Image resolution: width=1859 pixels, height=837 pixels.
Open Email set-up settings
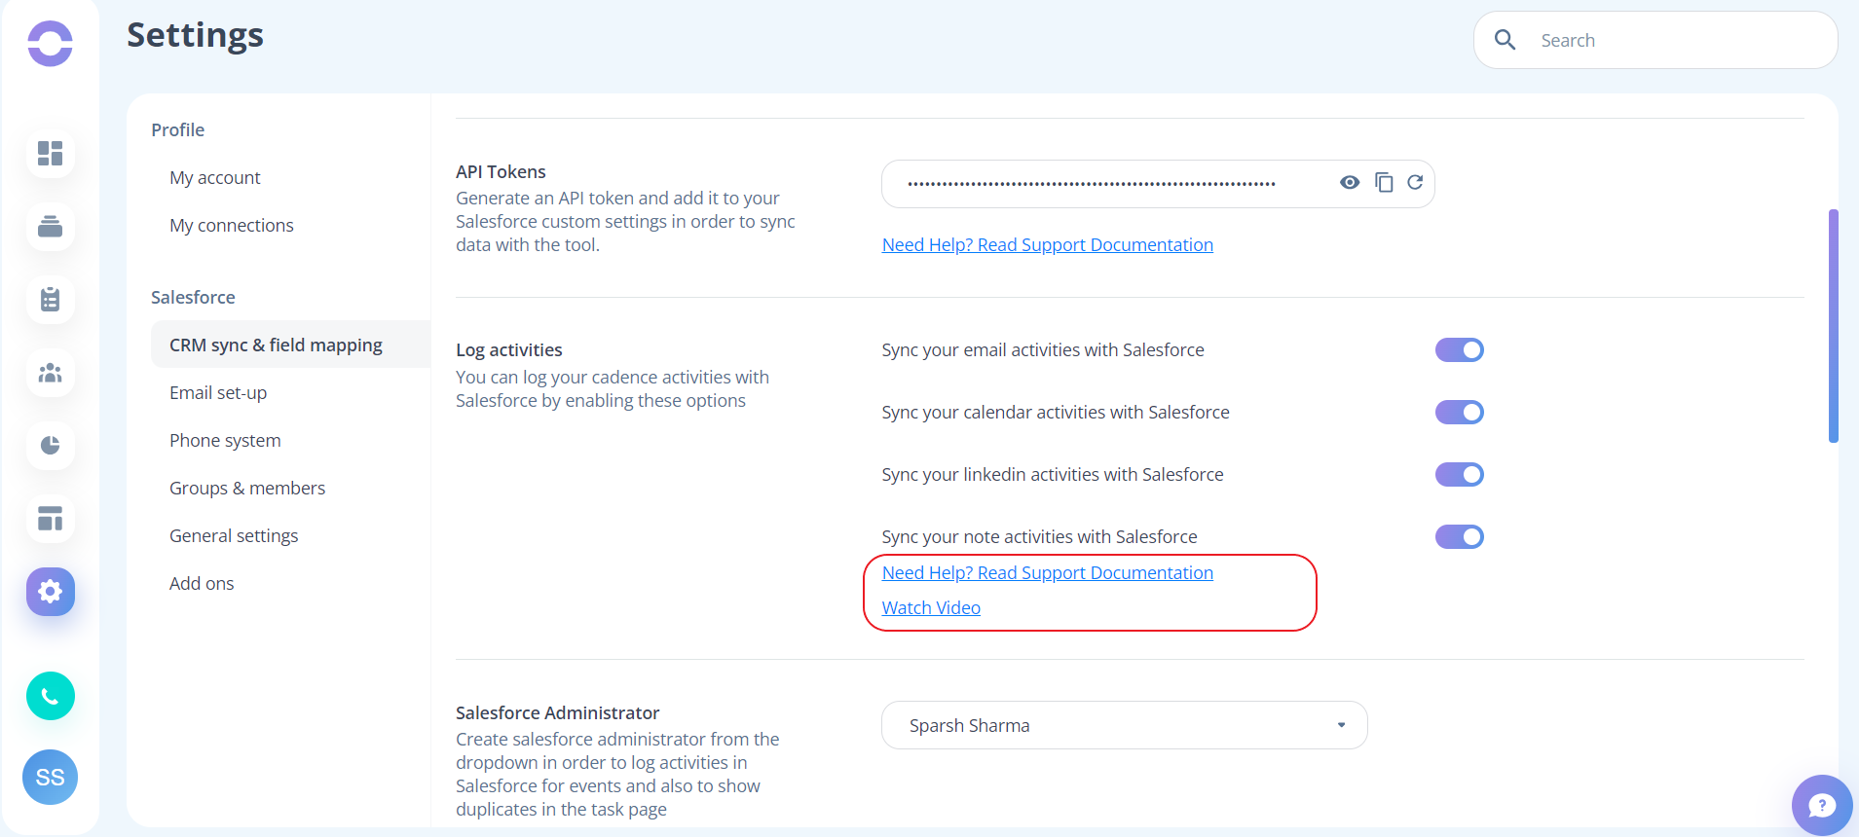click(218, 392)
